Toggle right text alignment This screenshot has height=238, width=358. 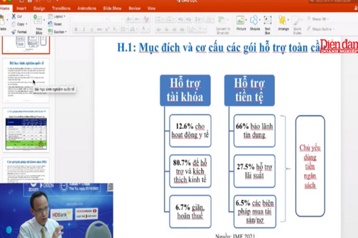click(174, 29)
